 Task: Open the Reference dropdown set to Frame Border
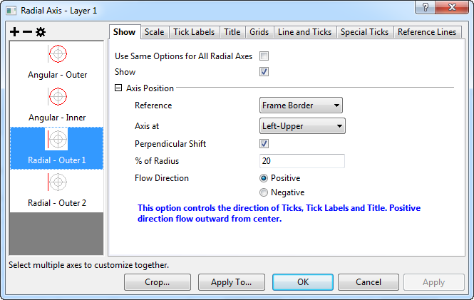click(x=301, y=105)
